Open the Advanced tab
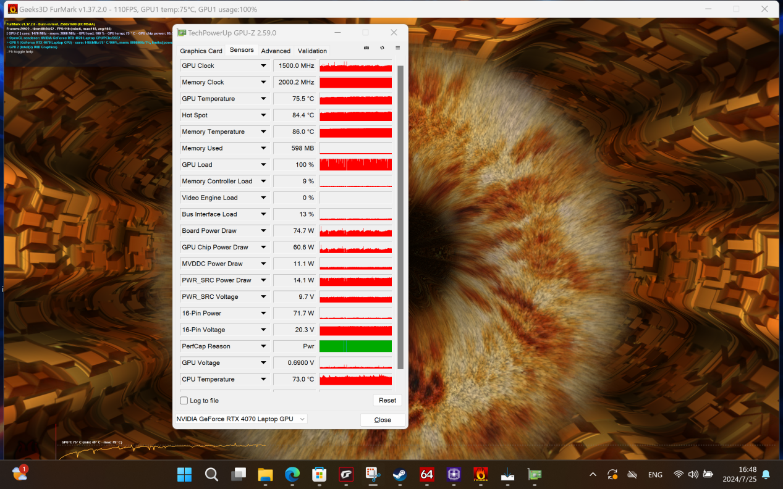The image size is (783, 489). [x=276, y=51]
